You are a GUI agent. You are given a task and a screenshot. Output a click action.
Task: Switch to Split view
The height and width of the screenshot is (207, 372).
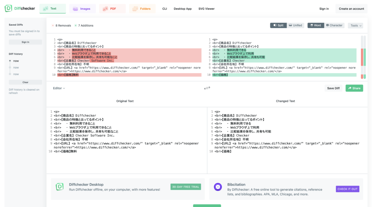pos(278,25)
